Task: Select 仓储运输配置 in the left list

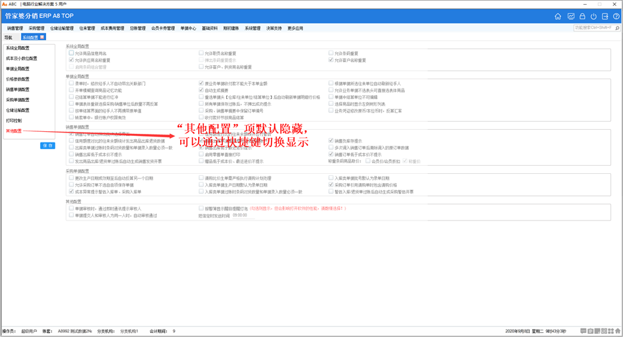Action: pos(17,110)
